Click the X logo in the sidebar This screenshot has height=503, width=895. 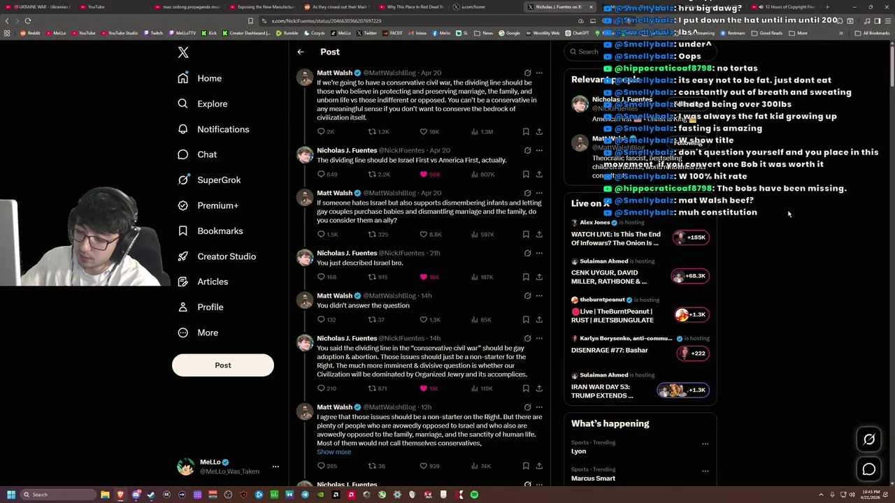(183, 52)
